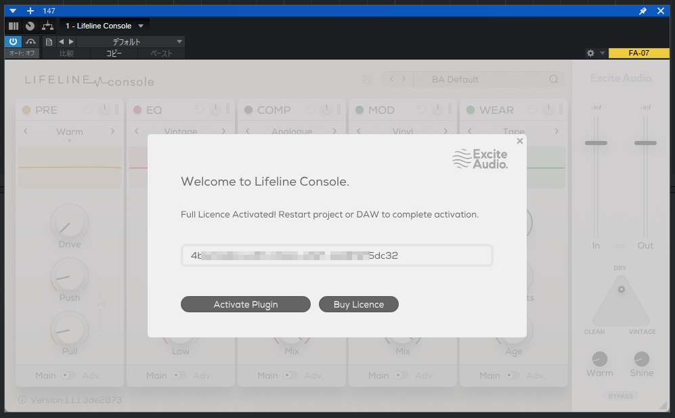Search presets with the magnifier icon
The image size is (675, 418).
pyautogui.click(x=554, y=79)
